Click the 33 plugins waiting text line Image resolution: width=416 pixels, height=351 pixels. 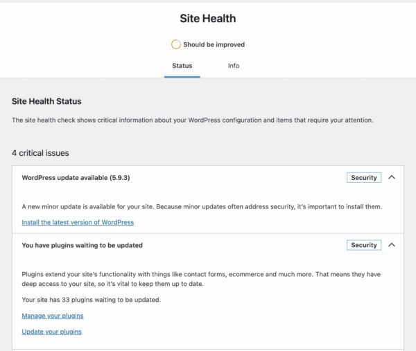click(x=92, y=300)
